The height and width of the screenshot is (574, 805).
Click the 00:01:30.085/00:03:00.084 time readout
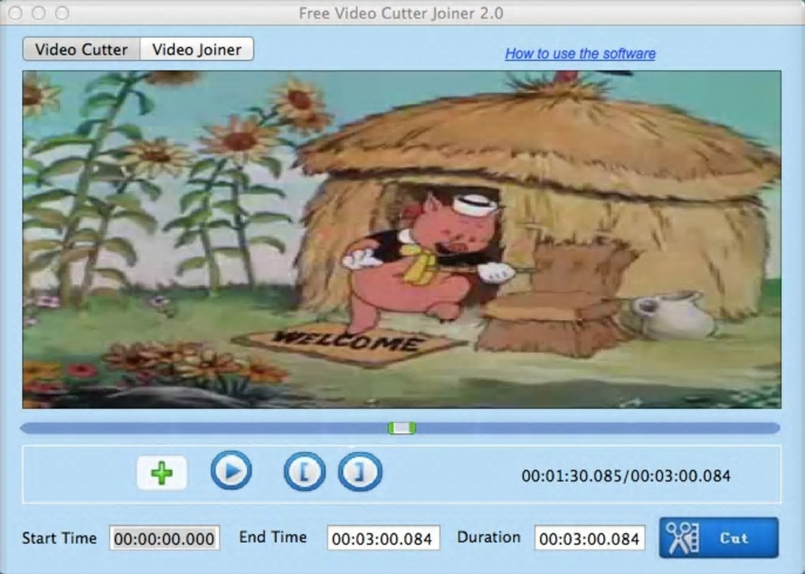(x=626, y=476)
